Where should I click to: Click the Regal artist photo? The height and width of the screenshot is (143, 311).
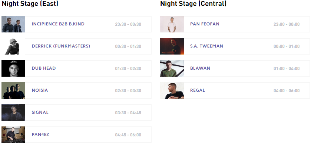click(x=172, y=90)
